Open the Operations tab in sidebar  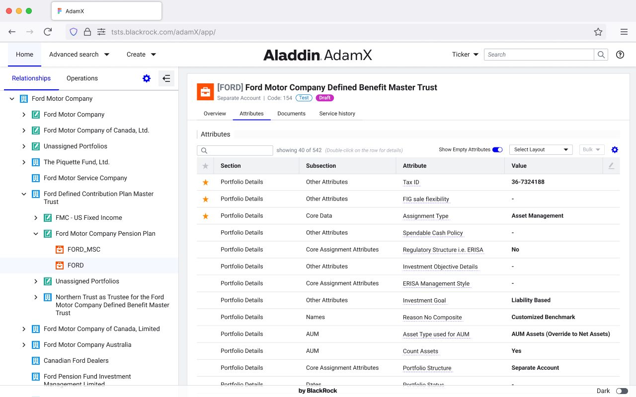point(82,78)
